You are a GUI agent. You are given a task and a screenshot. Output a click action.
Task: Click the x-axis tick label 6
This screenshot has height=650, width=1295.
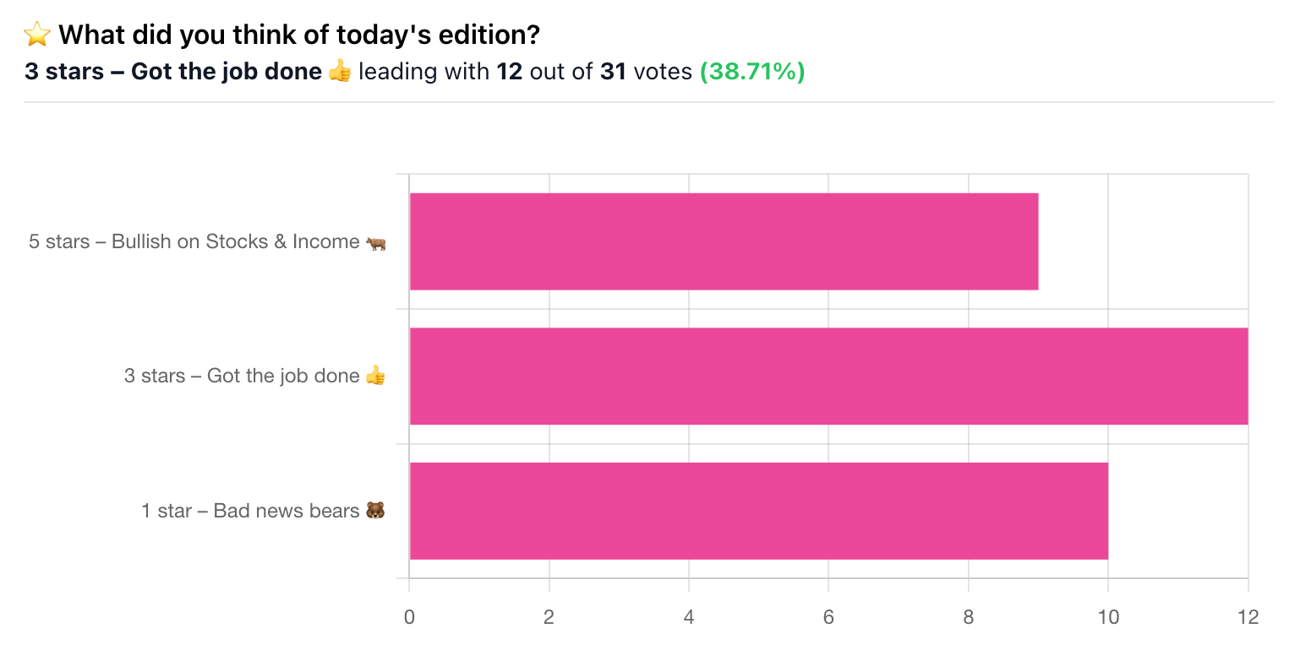click(x=828, y=617)
